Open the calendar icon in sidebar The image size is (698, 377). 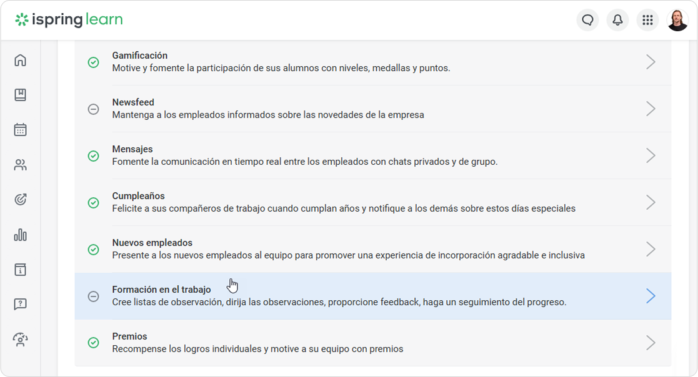coord(21,130)
